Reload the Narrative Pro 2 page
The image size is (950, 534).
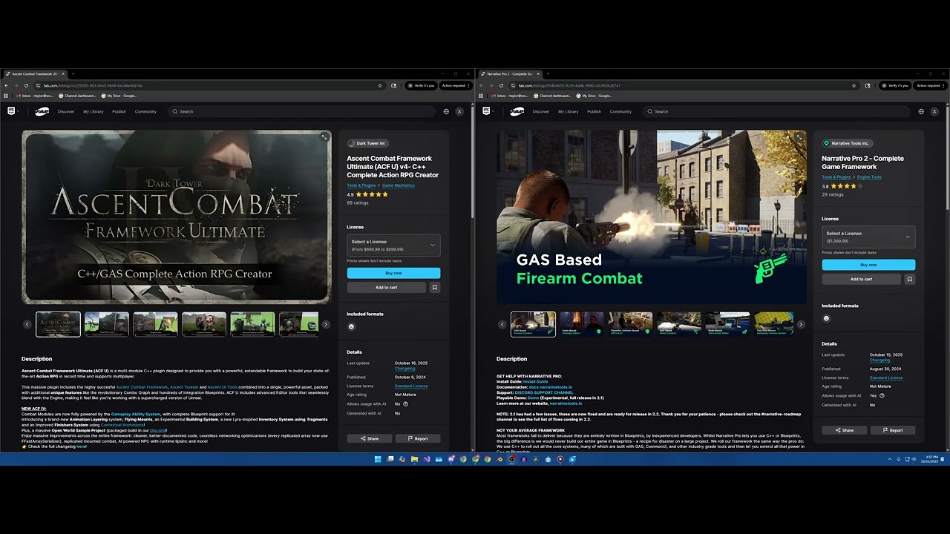pyautogui.click(x=501, y=85)
